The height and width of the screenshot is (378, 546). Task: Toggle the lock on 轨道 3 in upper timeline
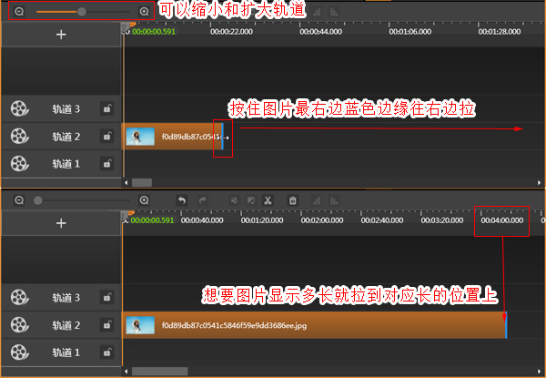106,108
